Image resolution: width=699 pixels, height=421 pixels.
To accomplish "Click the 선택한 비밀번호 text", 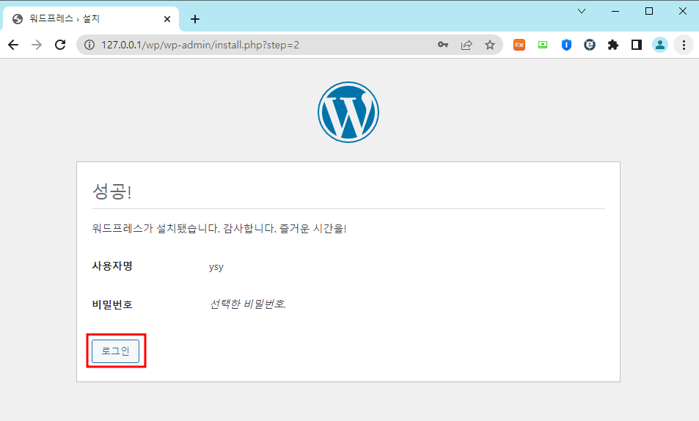I will point(247,304).
